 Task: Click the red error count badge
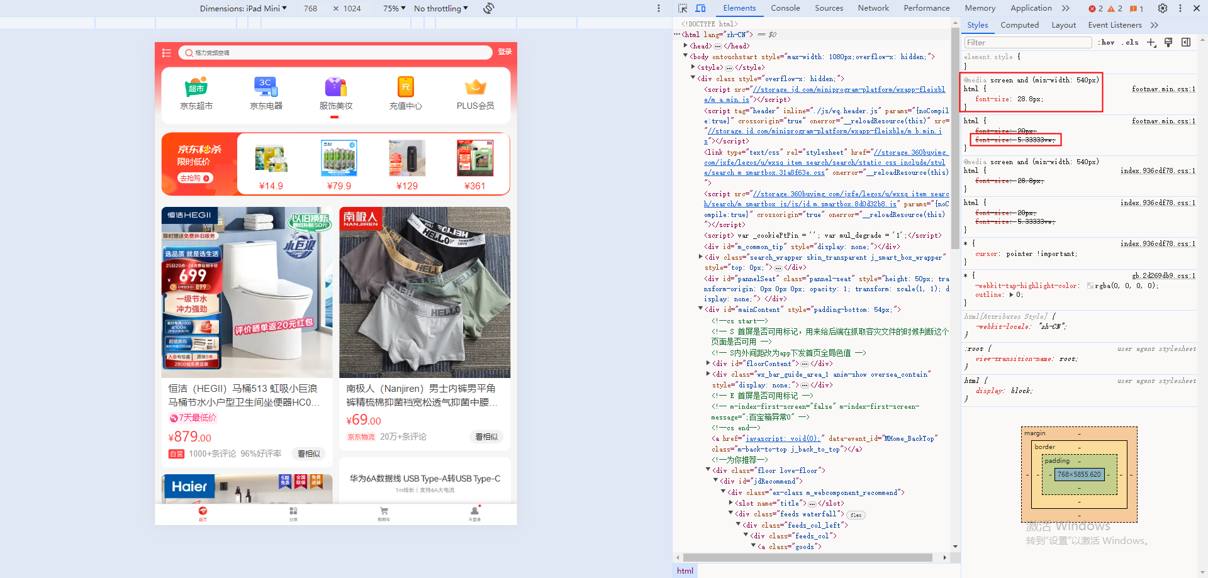pos(1096,8)
